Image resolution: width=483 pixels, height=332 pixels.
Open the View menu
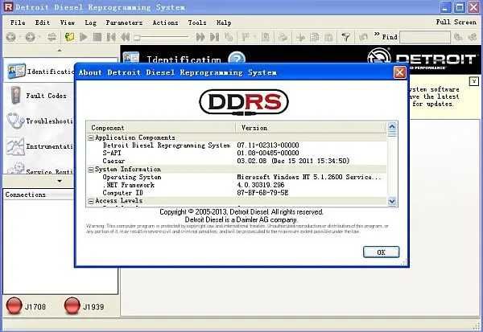pyautogui.click(x=67, y=23)
